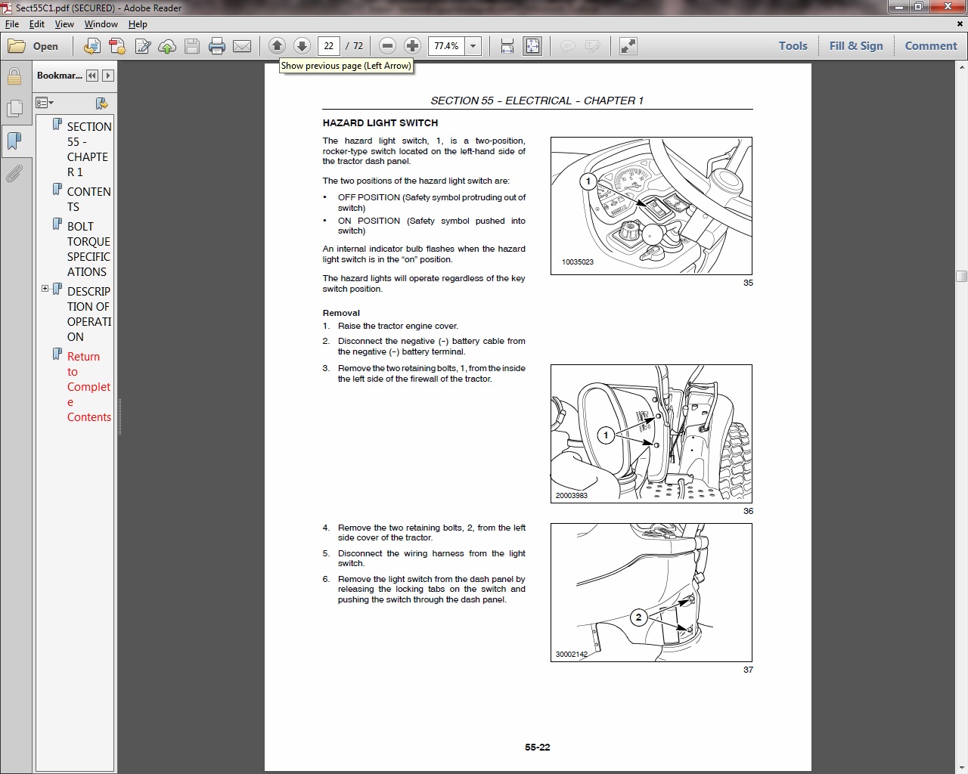
Task: Click the page number input field
Action: coord(328,46)
